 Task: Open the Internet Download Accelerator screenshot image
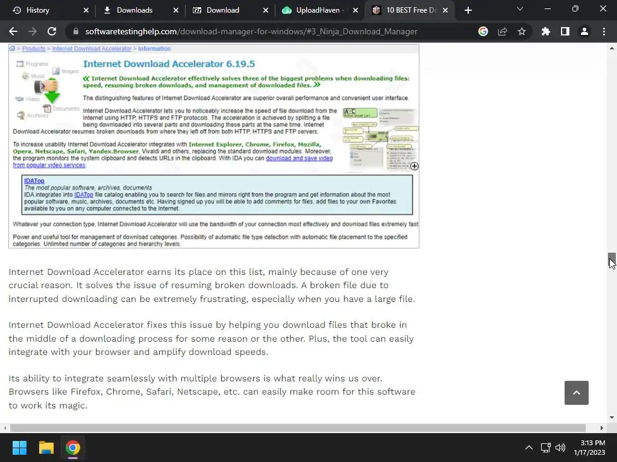pos(214,146)
